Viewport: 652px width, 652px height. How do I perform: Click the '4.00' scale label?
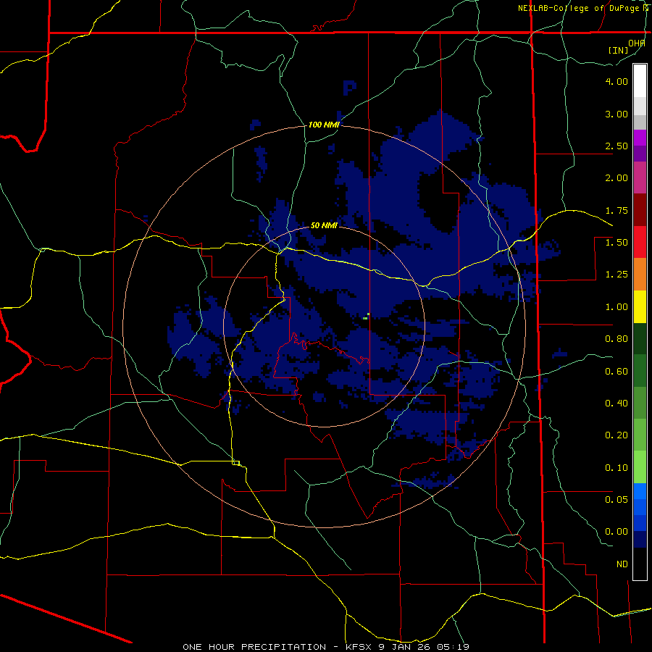(617, 81)
